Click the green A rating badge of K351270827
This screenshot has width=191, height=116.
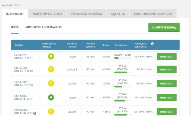(51, 97)
